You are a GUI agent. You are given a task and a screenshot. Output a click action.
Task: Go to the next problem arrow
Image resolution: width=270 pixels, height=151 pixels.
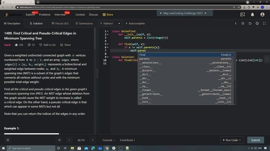[x=93, y=140]
